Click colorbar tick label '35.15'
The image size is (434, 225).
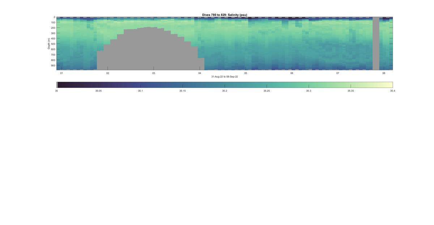click(x=182, y=91)
